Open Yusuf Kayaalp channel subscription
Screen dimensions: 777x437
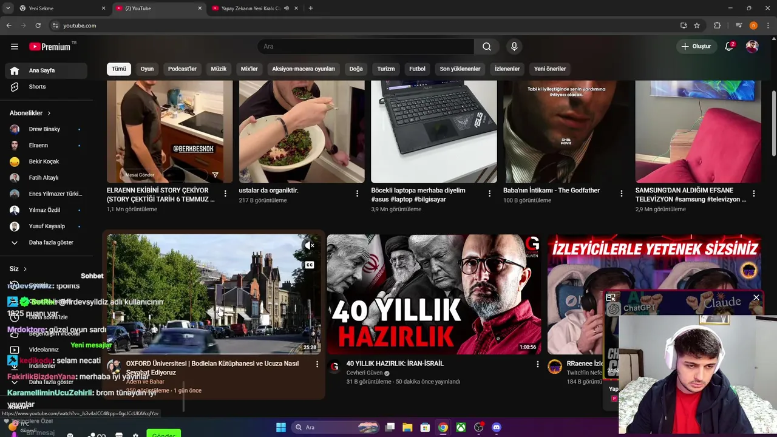(x=46, y=226)
